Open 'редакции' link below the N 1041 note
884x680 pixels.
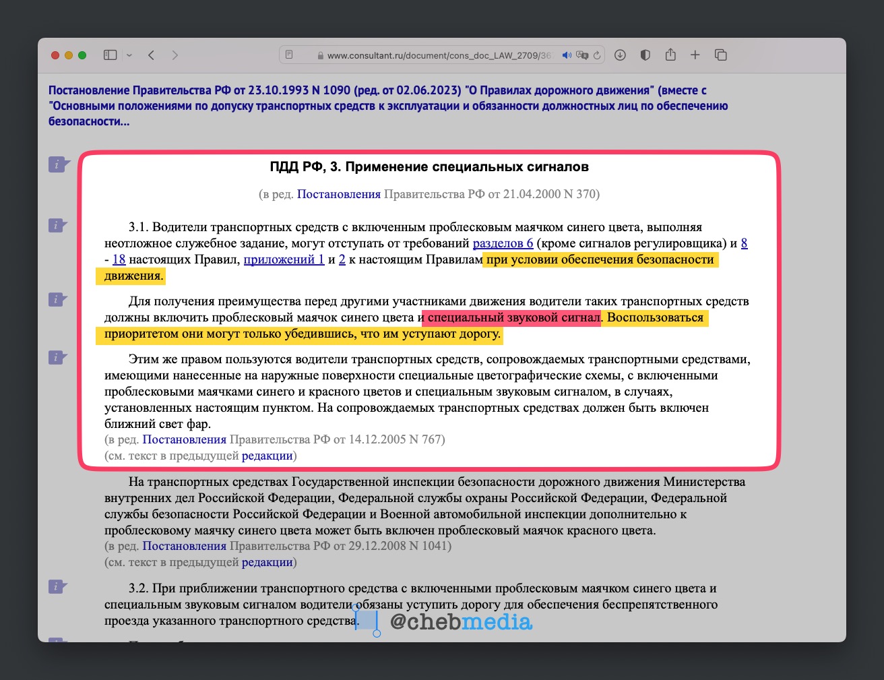tap(267, 562)
